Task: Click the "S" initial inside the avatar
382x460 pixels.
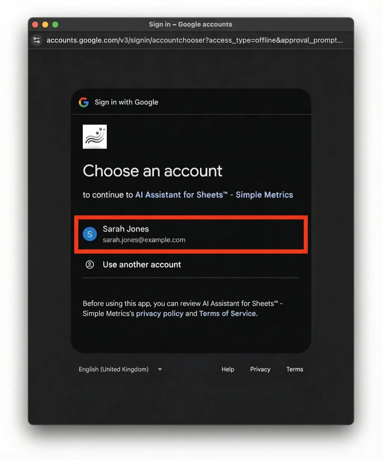Action: tap(90, 234)
